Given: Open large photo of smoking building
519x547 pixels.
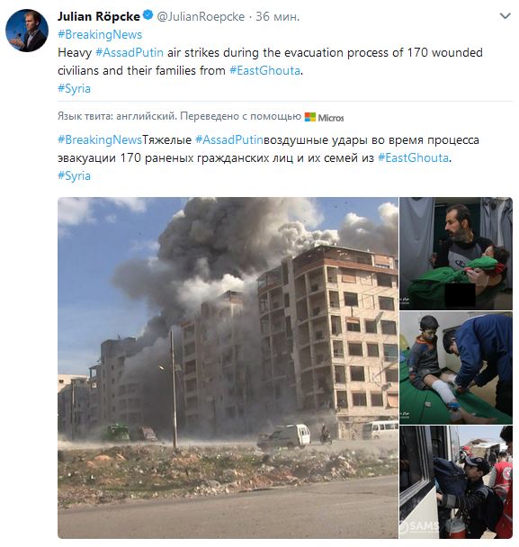Looking at the screenshot, I should pyautogui.click(x=228, y=368).
